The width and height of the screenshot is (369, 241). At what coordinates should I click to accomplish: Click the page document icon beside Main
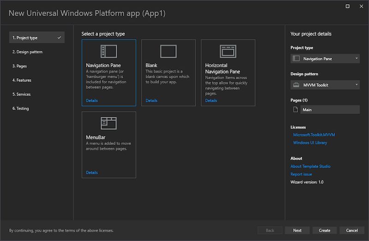click(296, 109)
